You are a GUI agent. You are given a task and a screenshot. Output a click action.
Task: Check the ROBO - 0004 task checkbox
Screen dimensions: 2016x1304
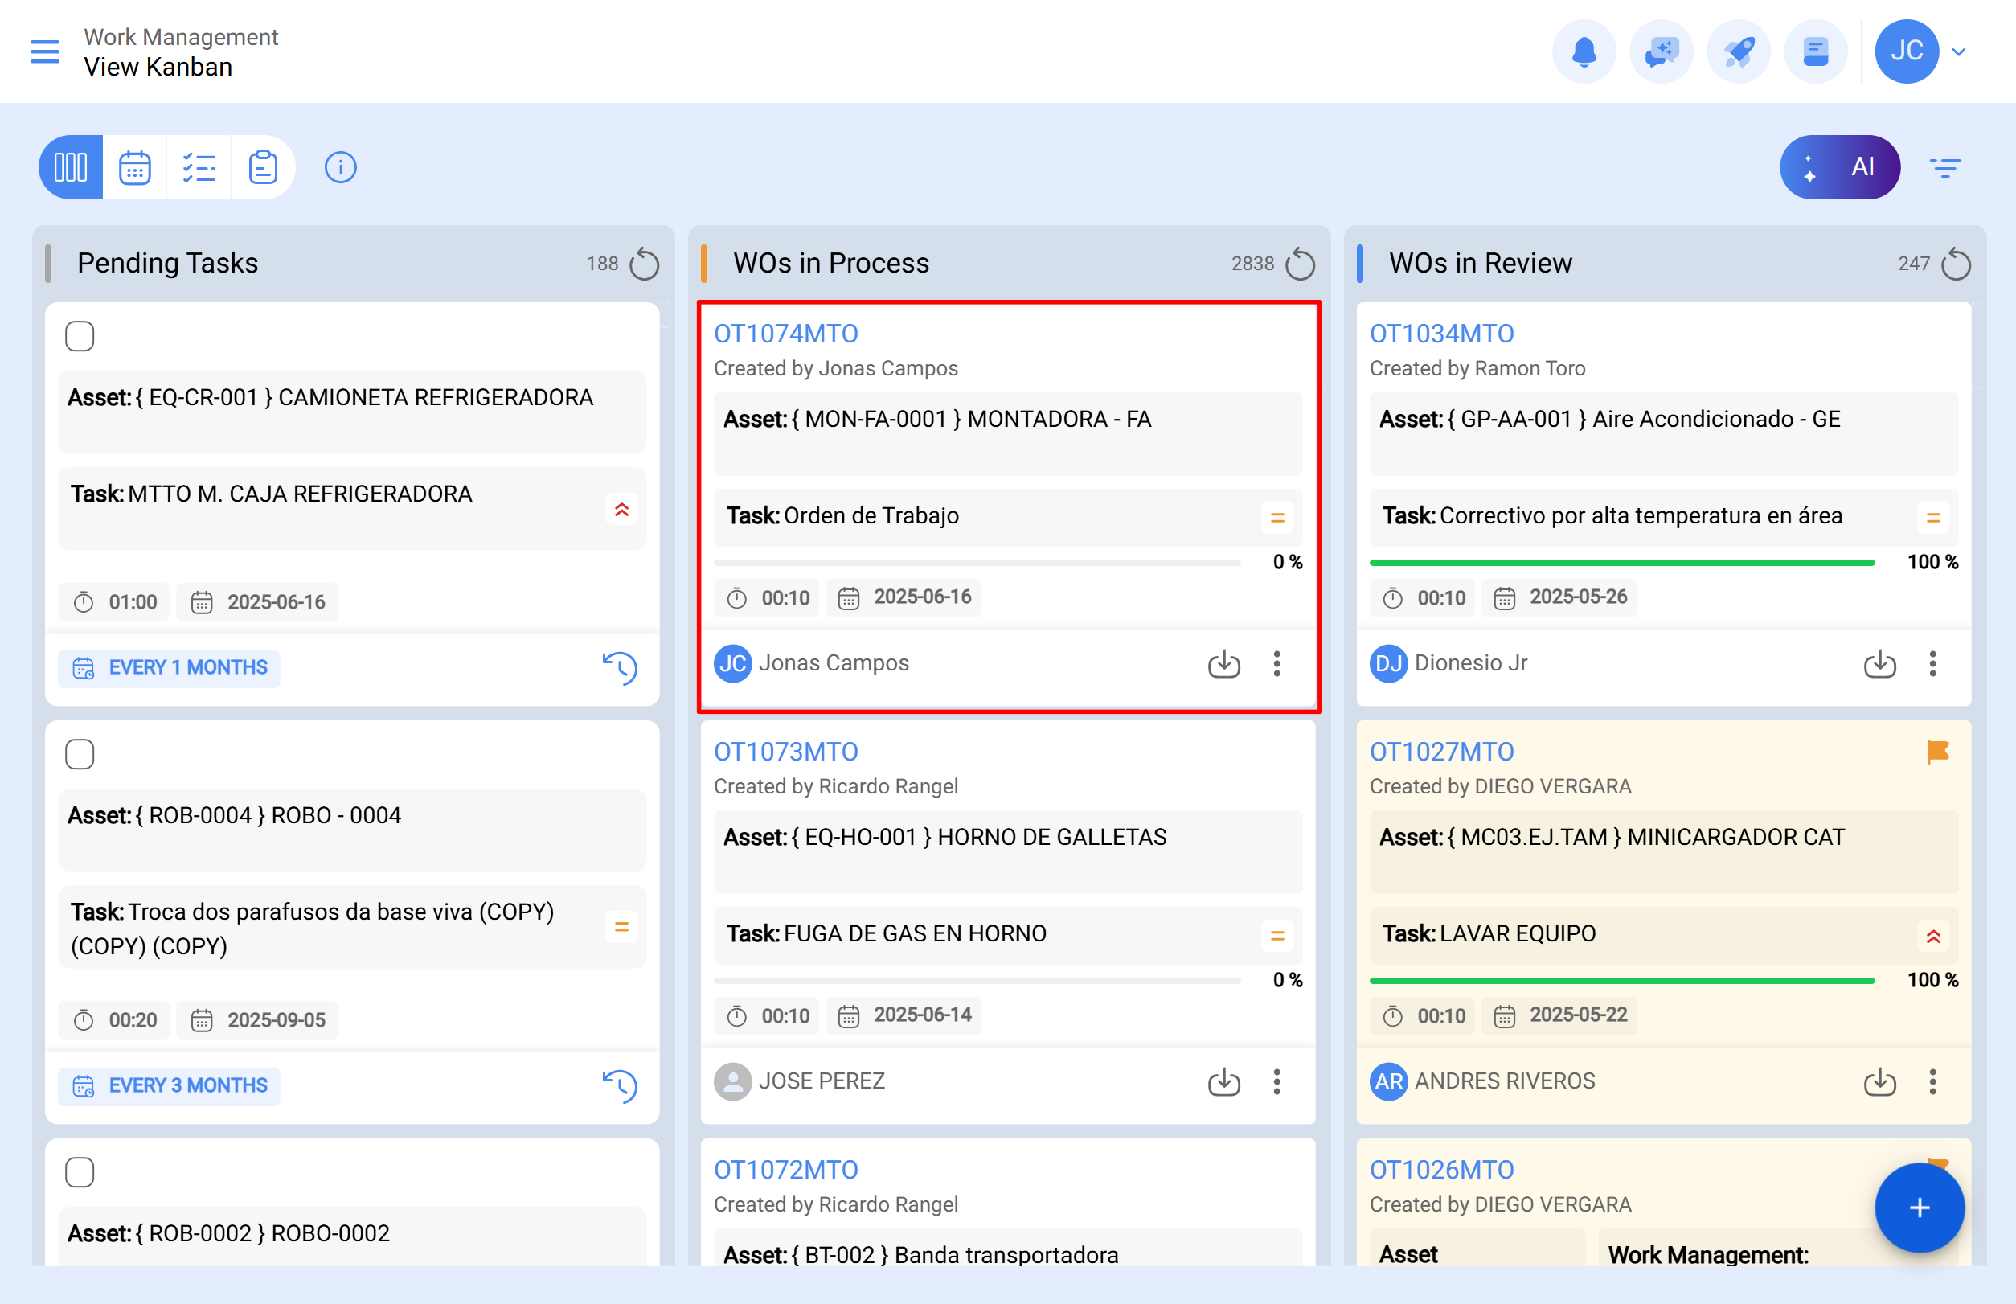point(80,752)
